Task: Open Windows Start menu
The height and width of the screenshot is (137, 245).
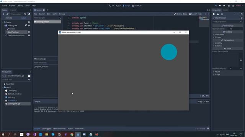Action: 3,134
